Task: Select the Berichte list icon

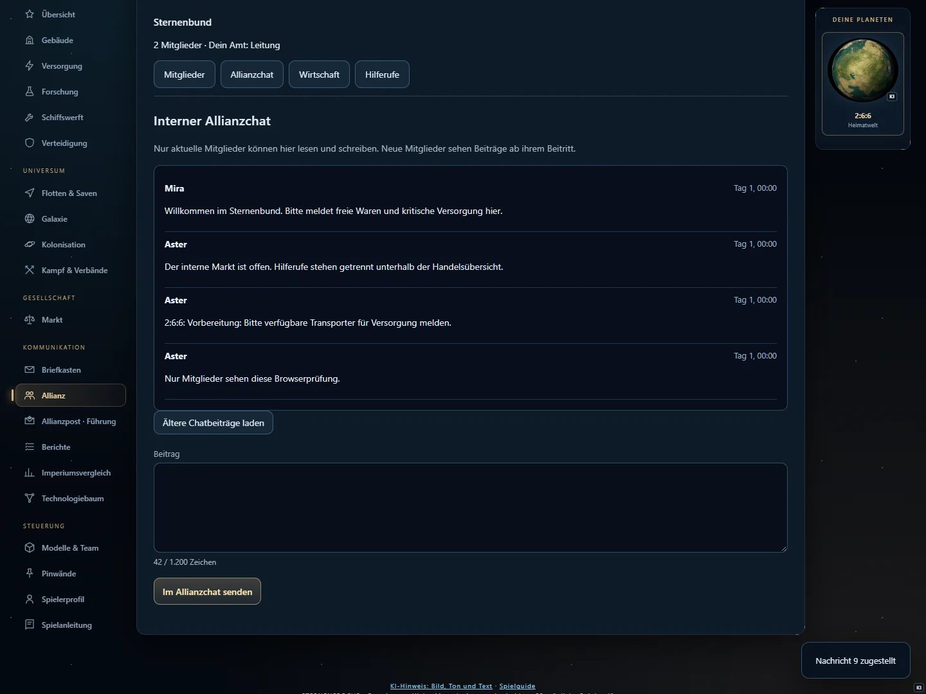Action: (30, 447)
